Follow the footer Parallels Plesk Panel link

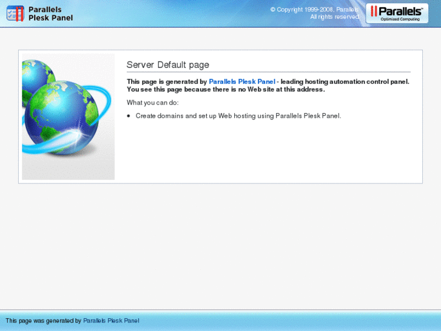click(x=111, y=321)
